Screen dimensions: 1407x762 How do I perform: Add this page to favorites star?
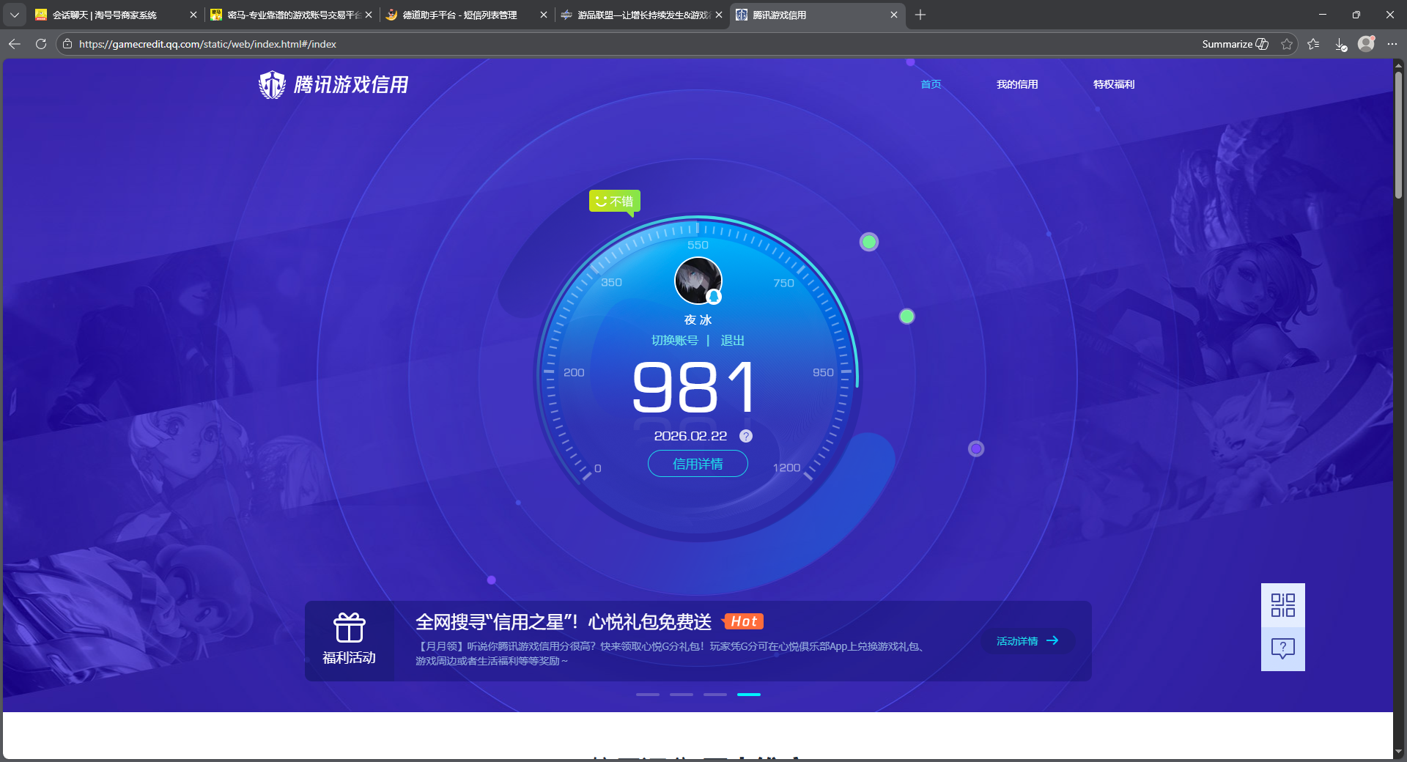click(1287, 44)
